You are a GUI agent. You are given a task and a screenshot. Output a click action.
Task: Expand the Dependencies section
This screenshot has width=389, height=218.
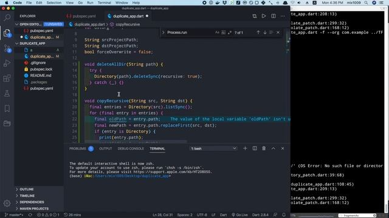tap(32, 202)
